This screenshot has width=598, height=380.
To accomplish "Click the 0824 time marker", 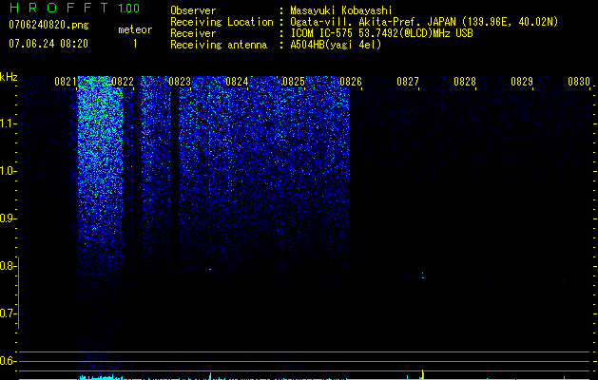I will pyautogui.click(x=237, y=82).
